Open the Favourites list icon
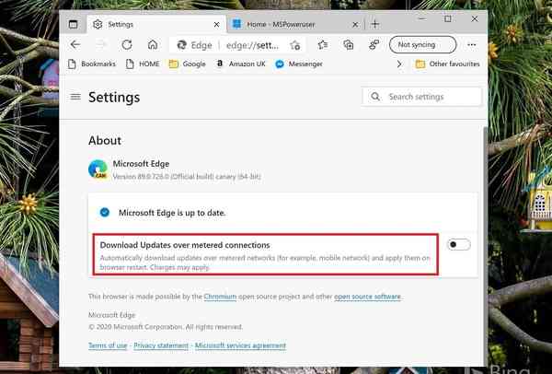 pos(323,45)
